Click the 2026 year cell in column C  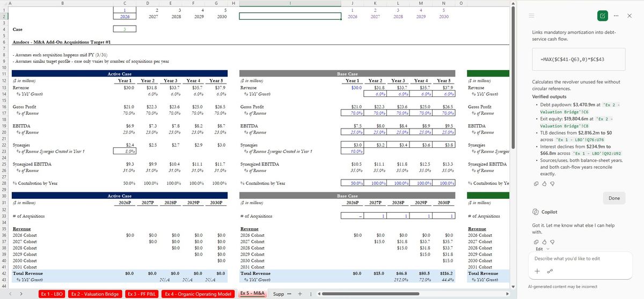(x=125, y=16)
